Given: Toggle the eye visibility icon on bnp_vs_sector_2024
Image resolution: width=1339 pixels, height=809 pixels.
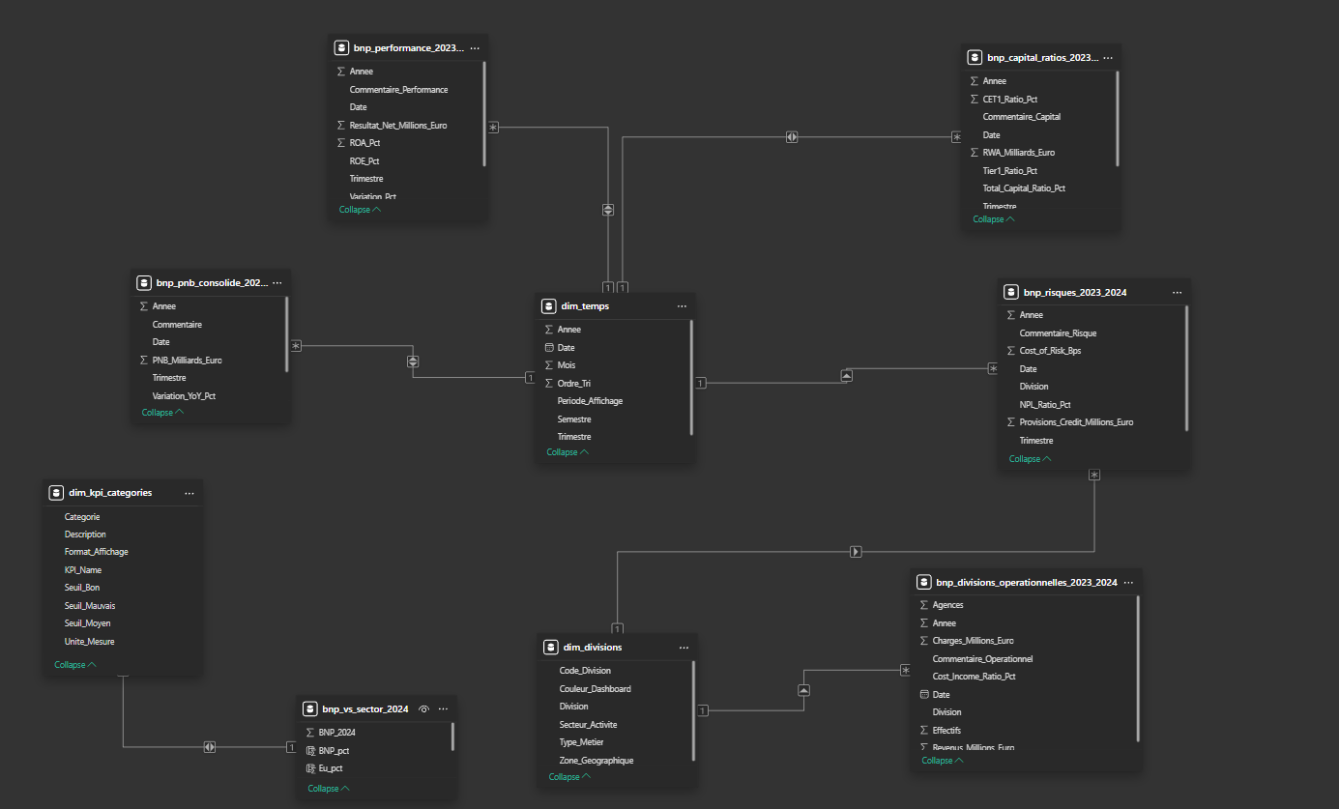Looking at the screenshot, I should pos(423,708).
